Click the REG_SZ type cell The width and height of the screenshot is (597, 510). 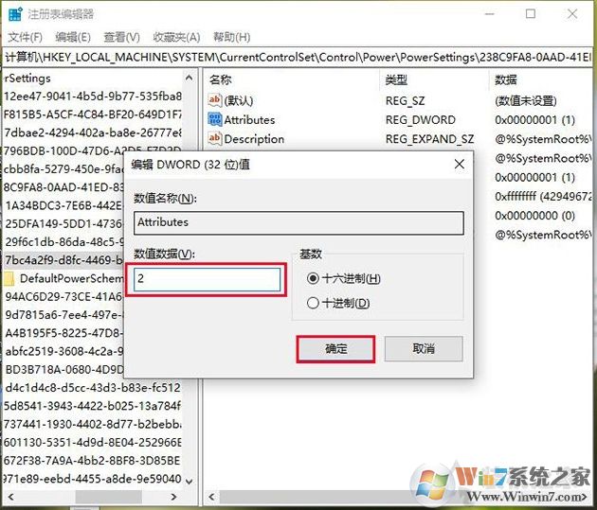click(x=405, y=101)
